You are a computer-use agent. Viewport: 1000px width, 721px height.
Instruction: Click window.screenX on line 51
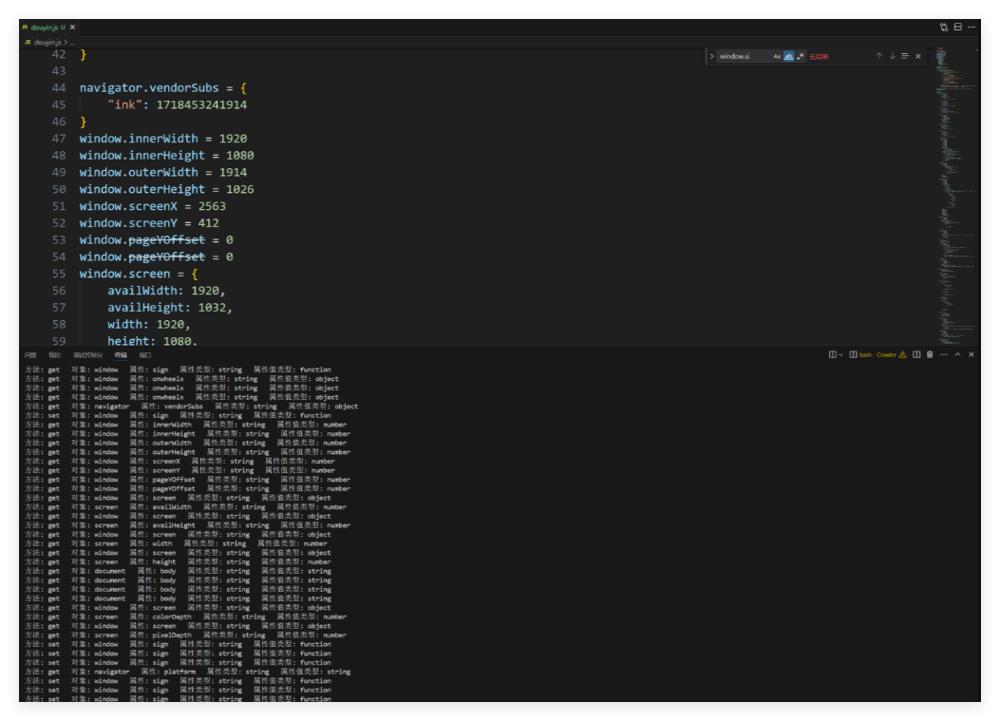click(128, 206)
